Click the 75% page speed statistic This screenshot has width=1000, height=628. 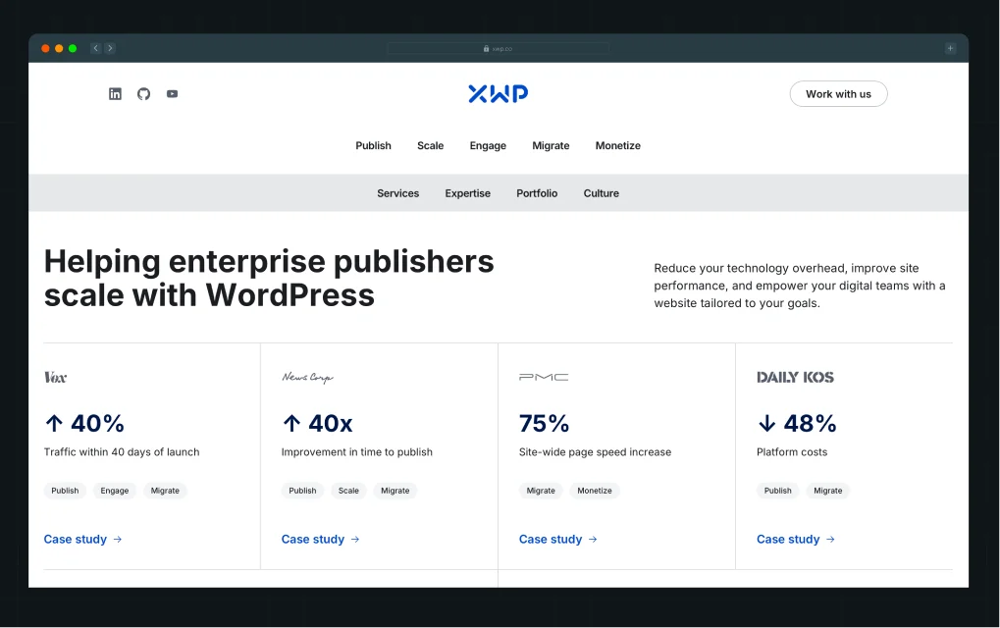(544, 423)
